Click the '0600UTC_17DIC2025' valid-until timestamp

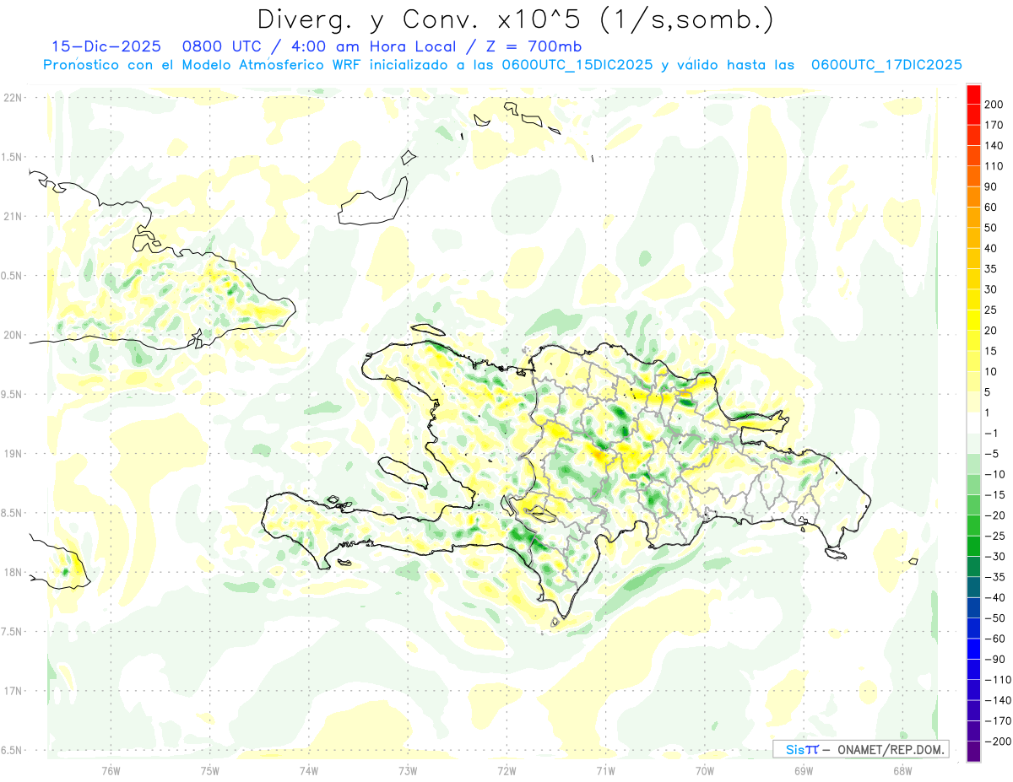[x=886, y=65]
